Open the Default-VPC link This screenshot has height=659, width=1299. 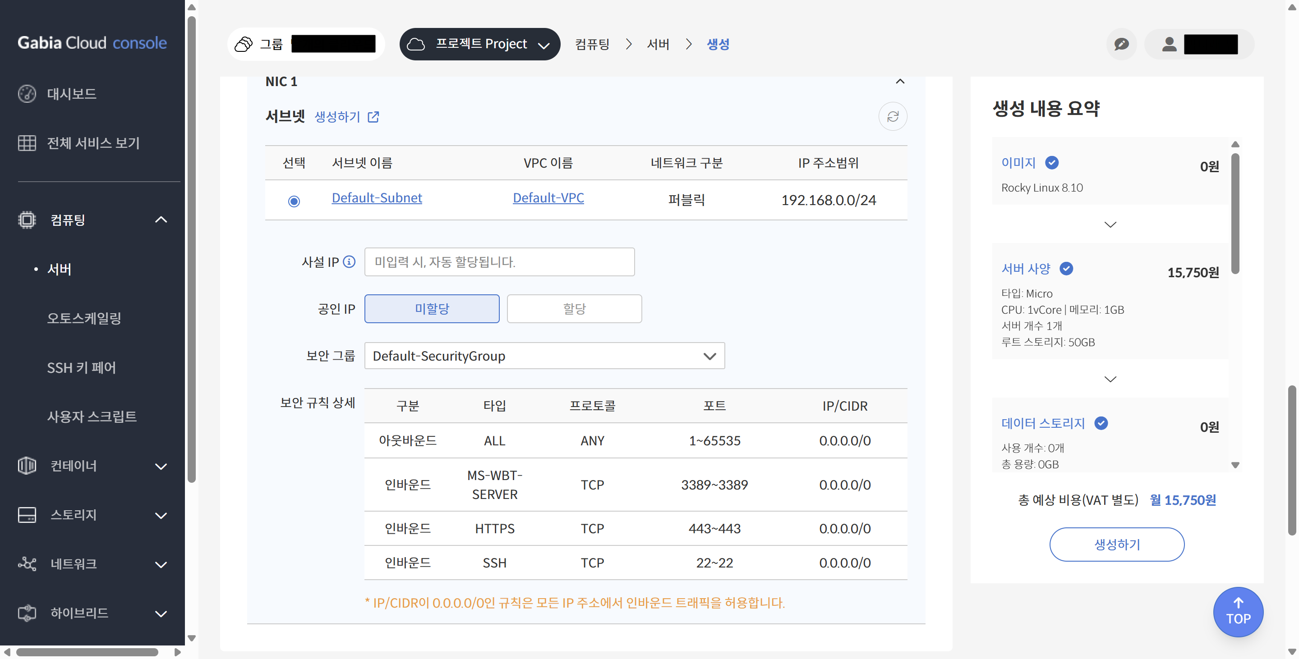click(548, 197)
